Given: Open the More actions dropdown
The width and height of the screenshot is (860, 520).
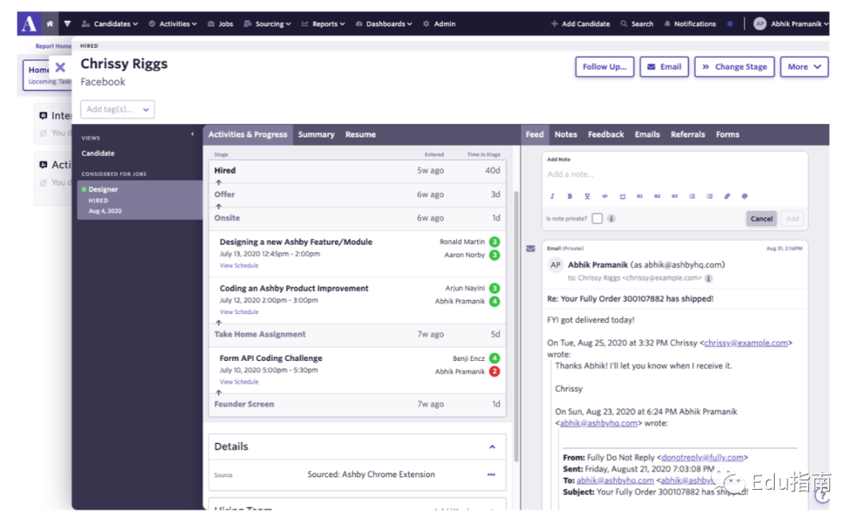Looking at the screenshot, I should (804, 67).
